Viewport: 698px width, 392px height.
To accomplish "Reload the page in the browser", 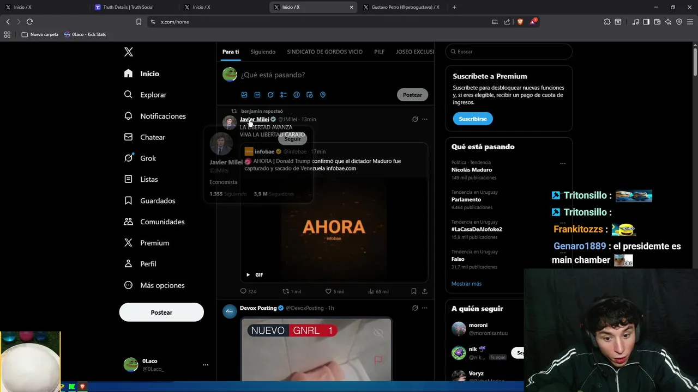I will point(29,22).
